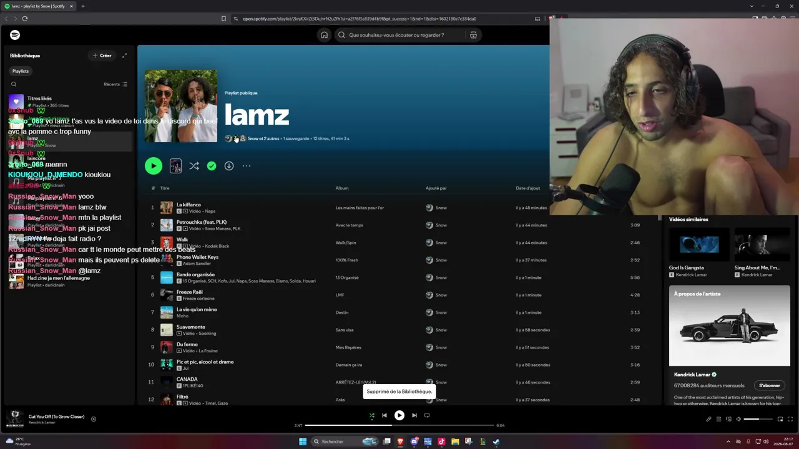Open the mini player
The height and width of the screenshot is (449, 799).
[780, 419]
